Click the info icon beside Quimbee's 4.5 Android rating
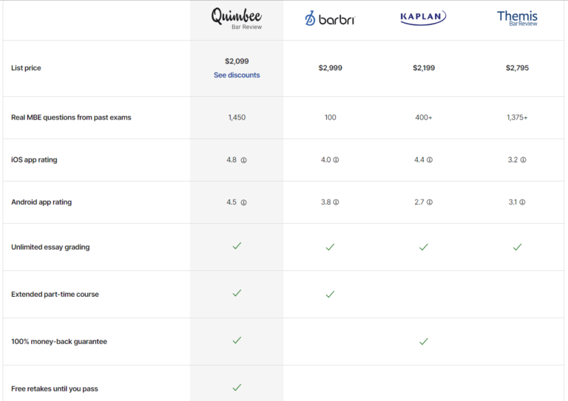568x401 pixels. (243, 202)
